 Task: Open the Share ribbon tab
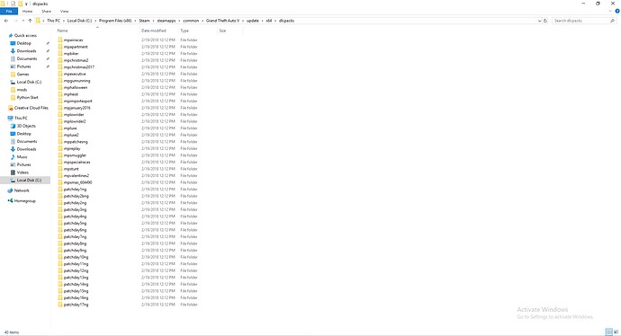[x=46, y=11]
